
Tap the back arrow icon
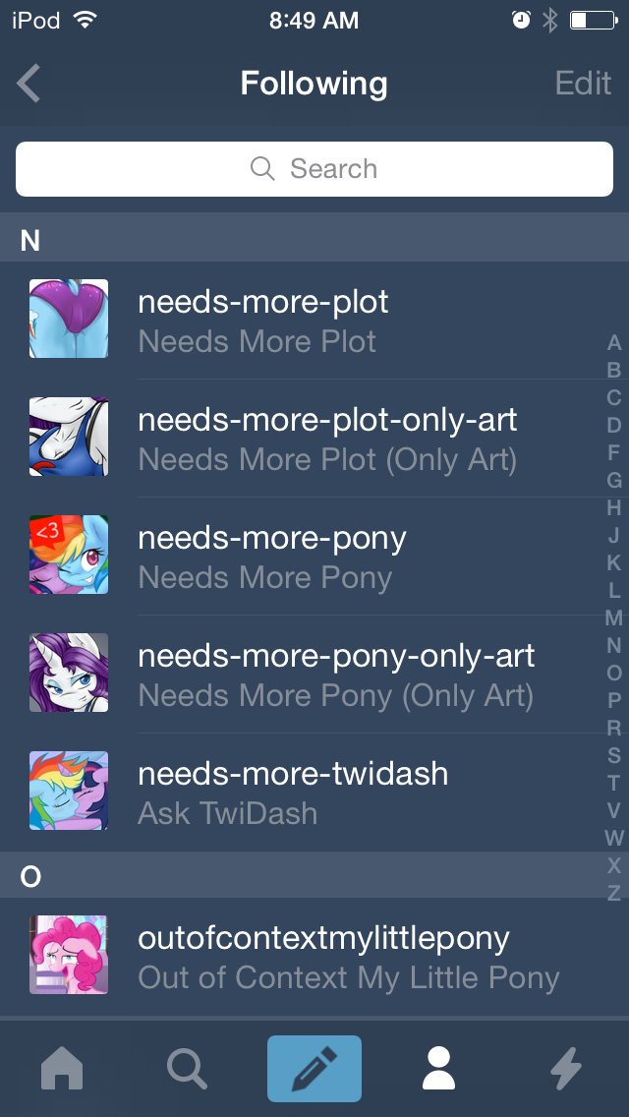pos(29,84)
